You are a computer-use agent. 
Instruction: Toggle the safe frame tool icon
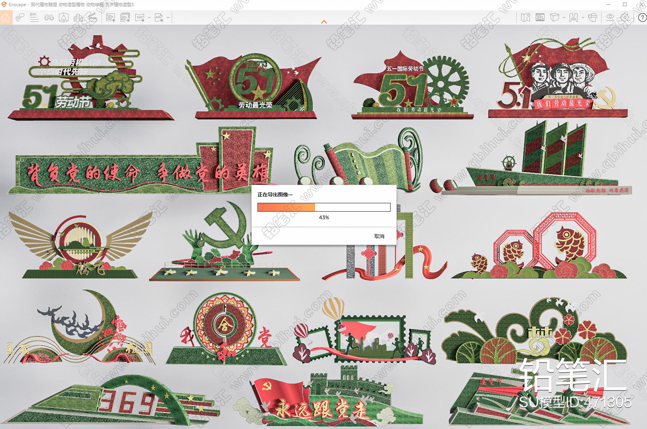tap(64, 17)
